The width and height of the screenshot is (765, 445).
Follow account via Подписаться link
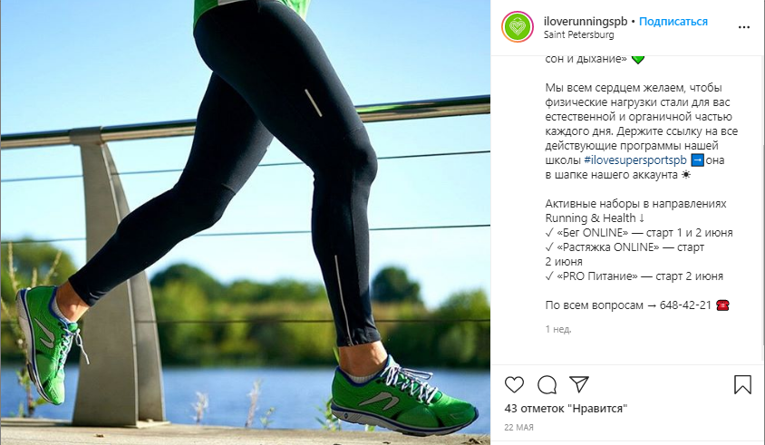pyautogui.click(x=673, y=22)
